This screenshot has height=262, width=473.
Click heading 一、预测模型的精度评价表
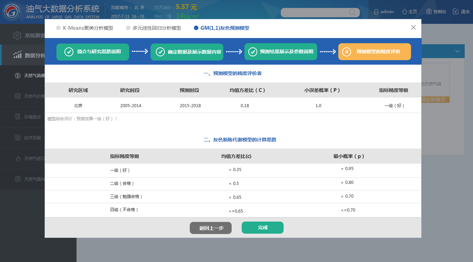tap(232, 74)
